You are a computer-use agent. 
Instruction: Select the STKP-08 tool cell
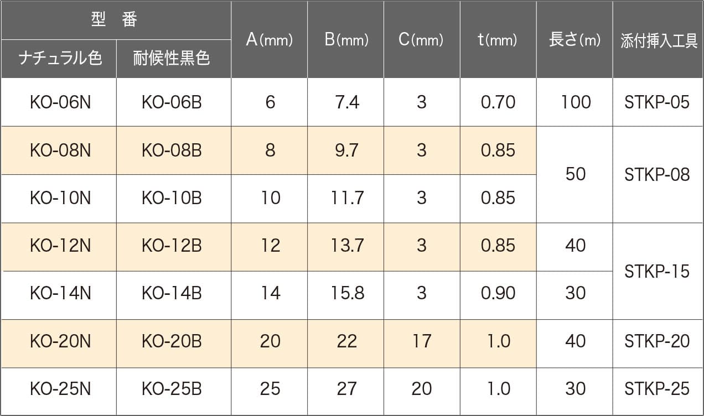coord(657,174)
